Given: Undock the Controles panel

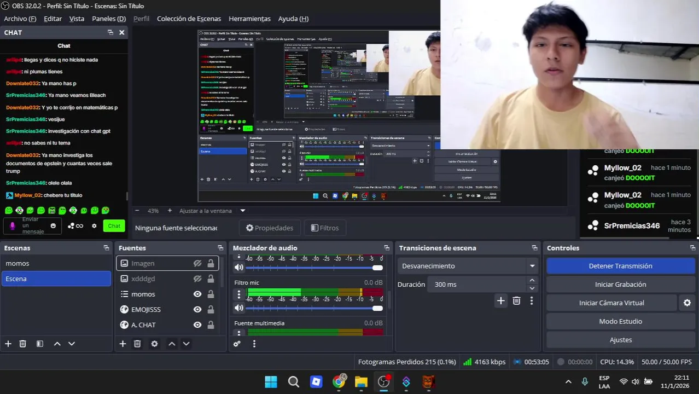Looking at the screenshot, I should coord(692,248).
